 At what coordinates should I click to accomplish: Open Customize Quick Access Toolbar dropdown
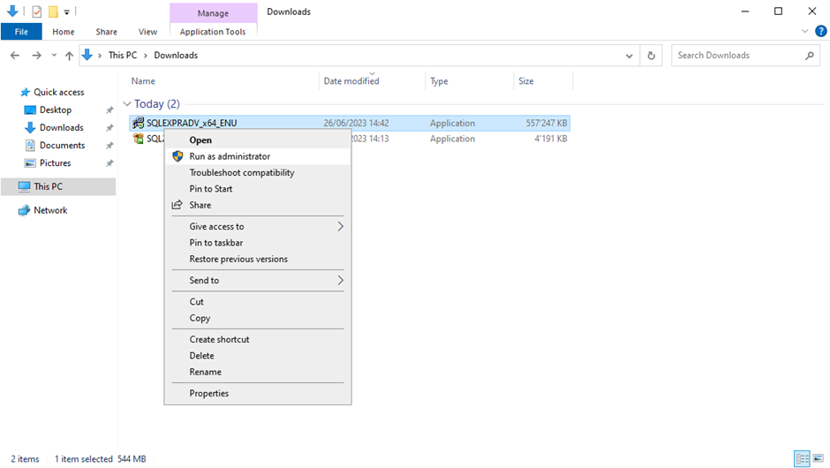coord(67,11)
